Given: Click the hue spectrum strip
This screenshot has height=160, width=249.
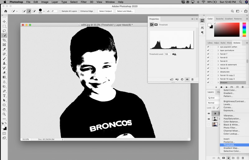Looking at the screenshot, I should (244, 30).
